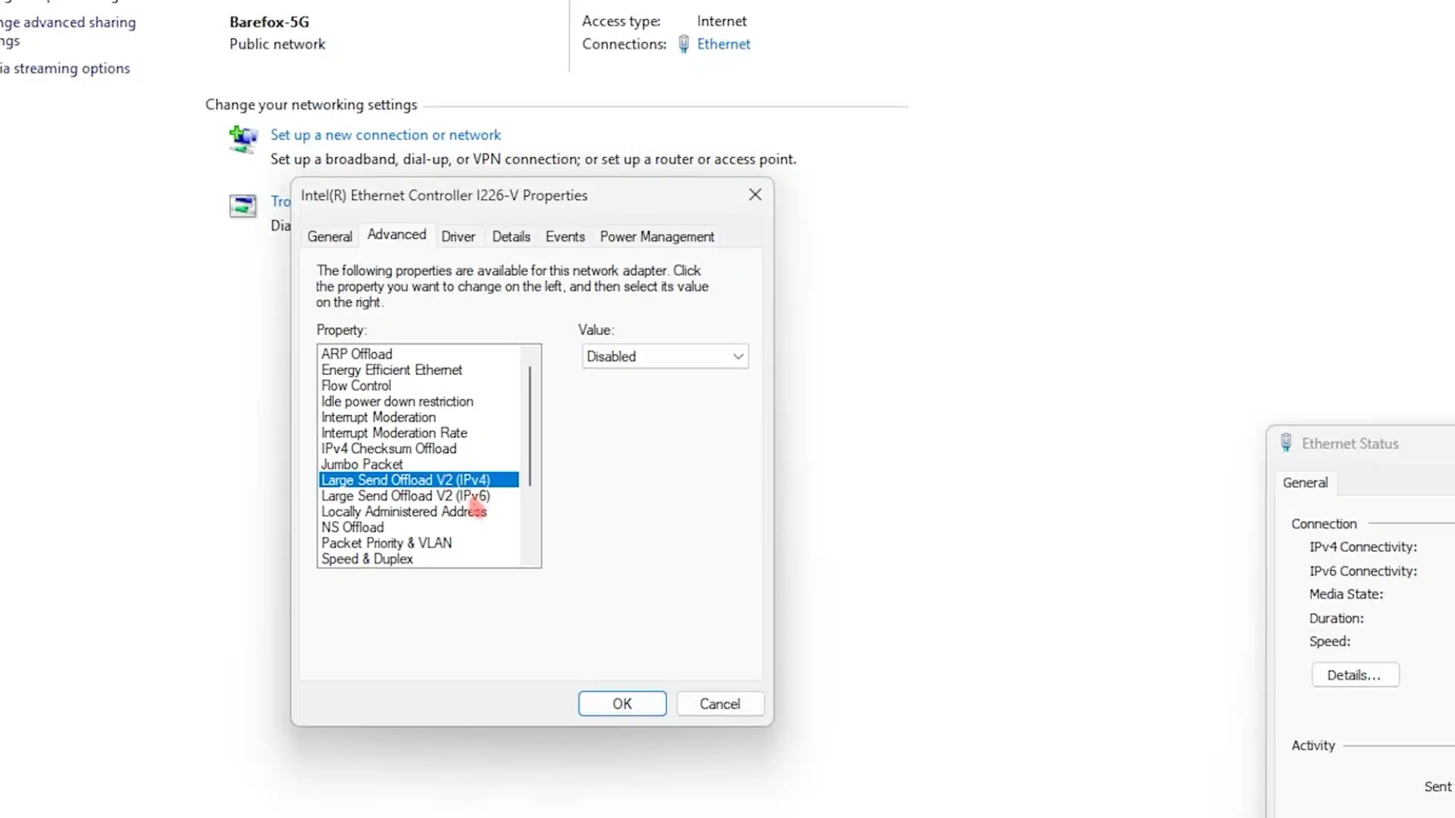This screenshot has height=818, width=1455.
Task: Select Idle power down restriction property
Action: [x=418, y=401]
